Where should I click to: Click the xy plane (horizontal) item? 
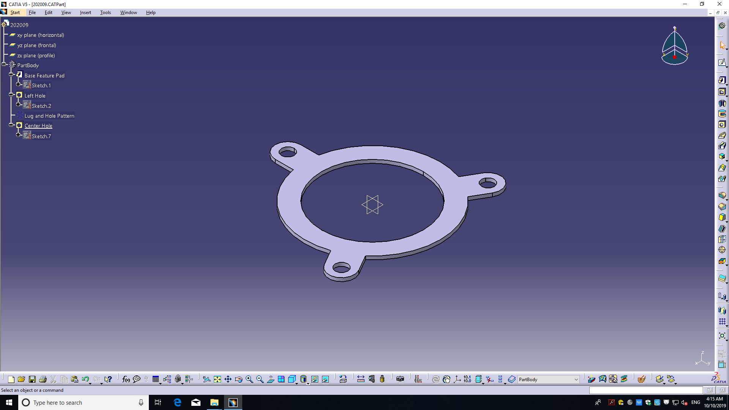(x=40, y=35)
